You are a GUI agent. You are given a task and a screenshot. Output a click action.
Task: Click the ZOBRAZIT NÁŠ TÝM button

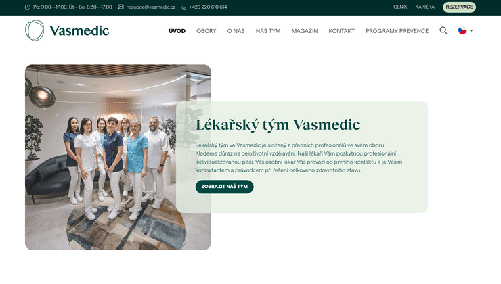tap(225, 187)
